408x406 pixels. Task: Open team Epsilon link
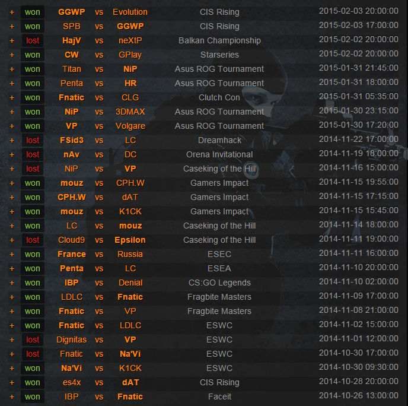tap(130, 240)
